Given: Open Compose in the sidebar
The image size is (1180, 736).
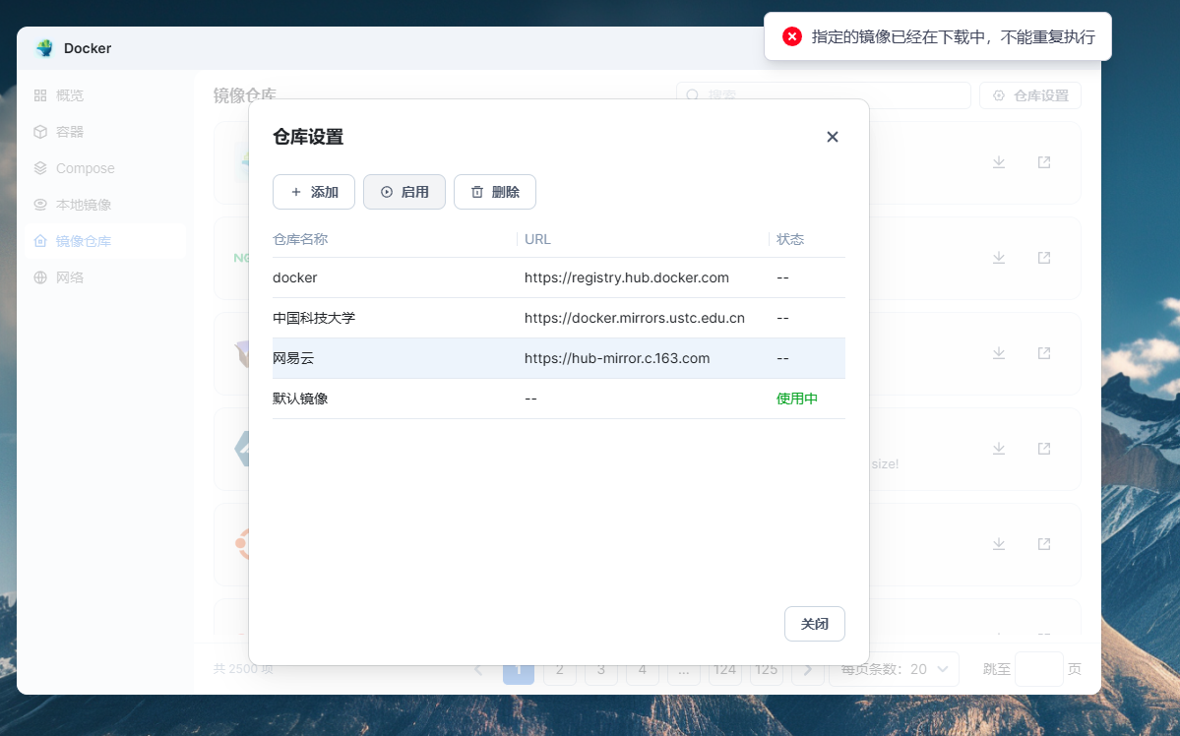Looking at the screenshot, I should tap(105, 168).
